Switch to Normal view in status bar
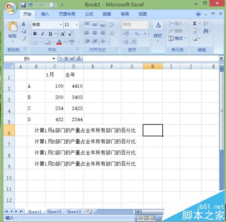This screenshot has height=222, width=226. click(x=140, y=218)
